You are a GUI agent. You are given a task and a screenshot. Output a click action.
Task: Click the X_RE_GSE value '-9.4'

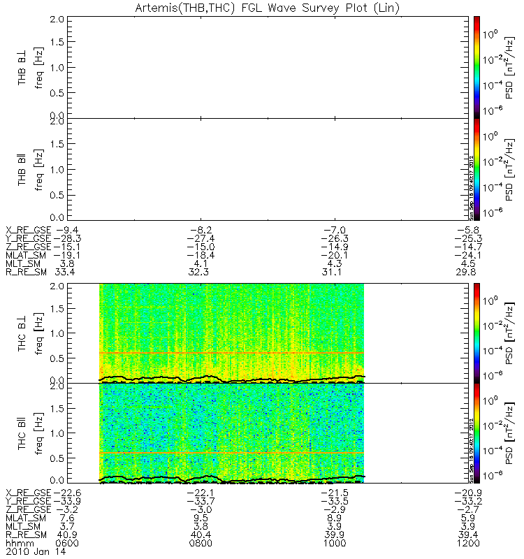coord(67,231)
